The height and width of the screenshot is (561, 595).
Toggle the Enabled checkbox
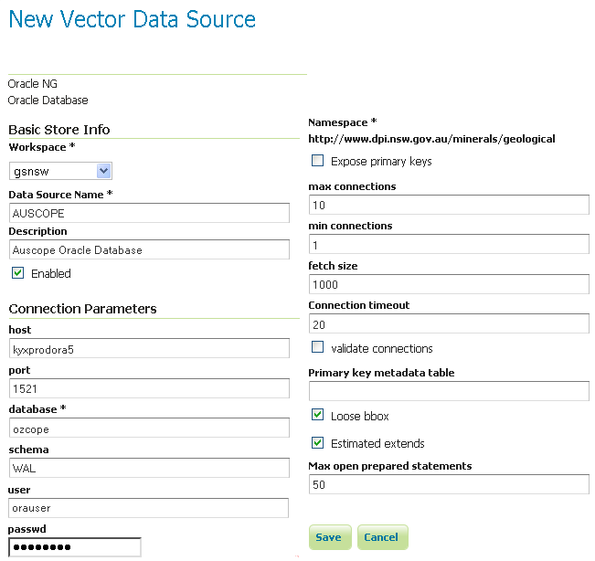18,273
